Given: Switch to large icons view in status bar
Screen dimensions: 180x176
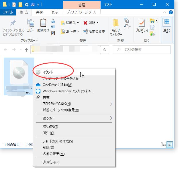Looking at the screenshot, I should pyautogui.click(x=170, y=144).
